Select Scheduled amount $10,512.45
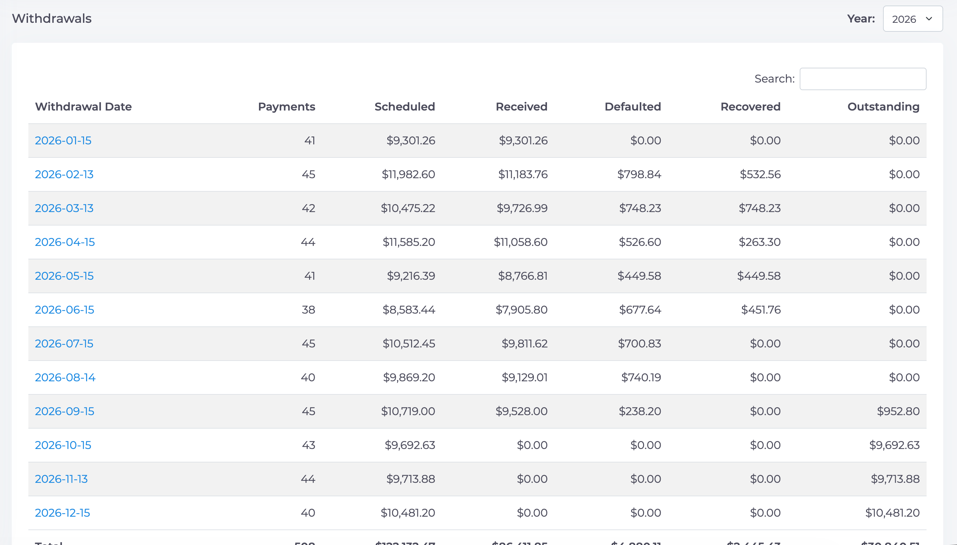957x545 pixels. [409, 343]
